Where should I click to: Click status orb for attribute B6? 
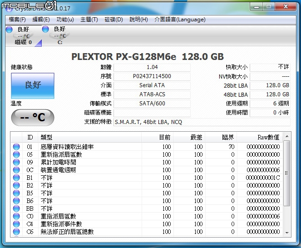(16, 201)
